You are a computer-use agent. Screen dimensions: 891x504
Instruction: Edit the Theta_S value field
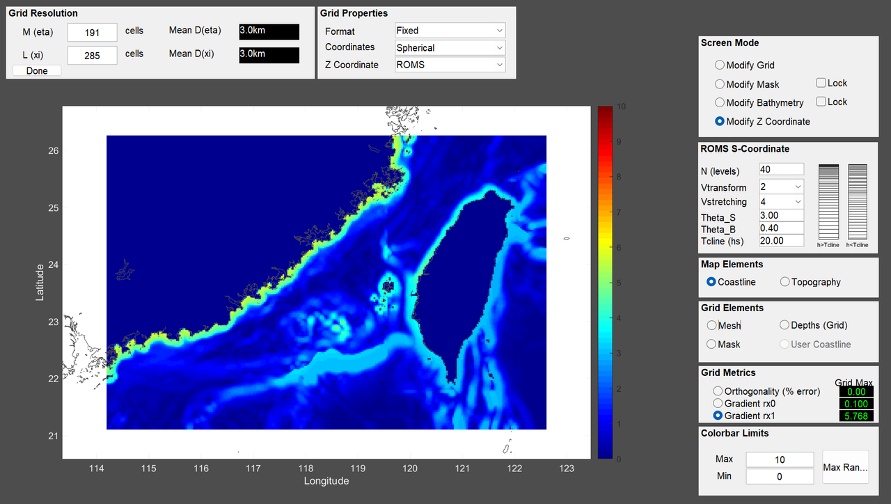click(x=782, y=216)
